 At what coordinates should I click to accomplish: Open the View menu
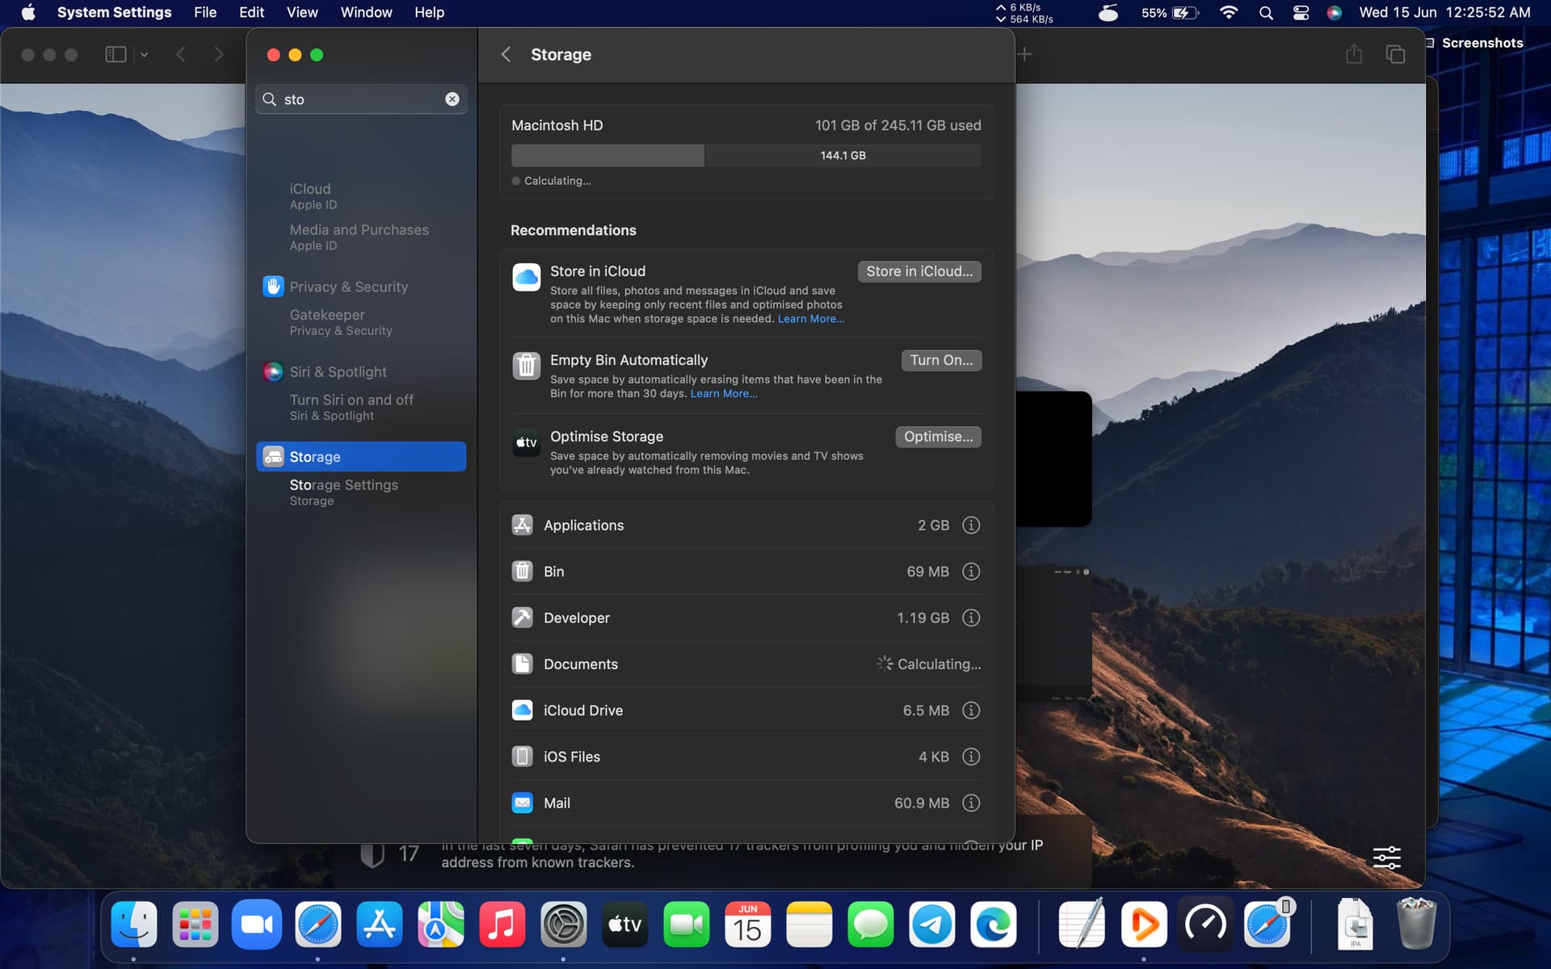tap(302, 12)
